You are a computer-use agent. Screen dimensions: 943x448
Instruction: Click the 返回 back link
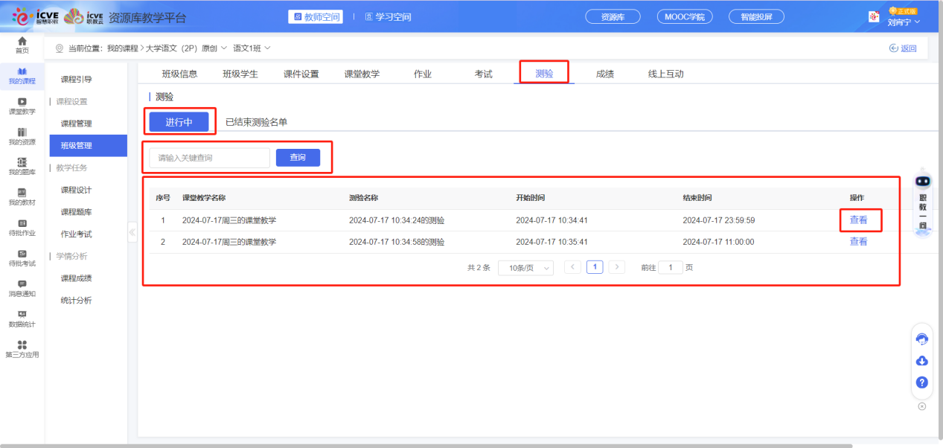(903, 48)
